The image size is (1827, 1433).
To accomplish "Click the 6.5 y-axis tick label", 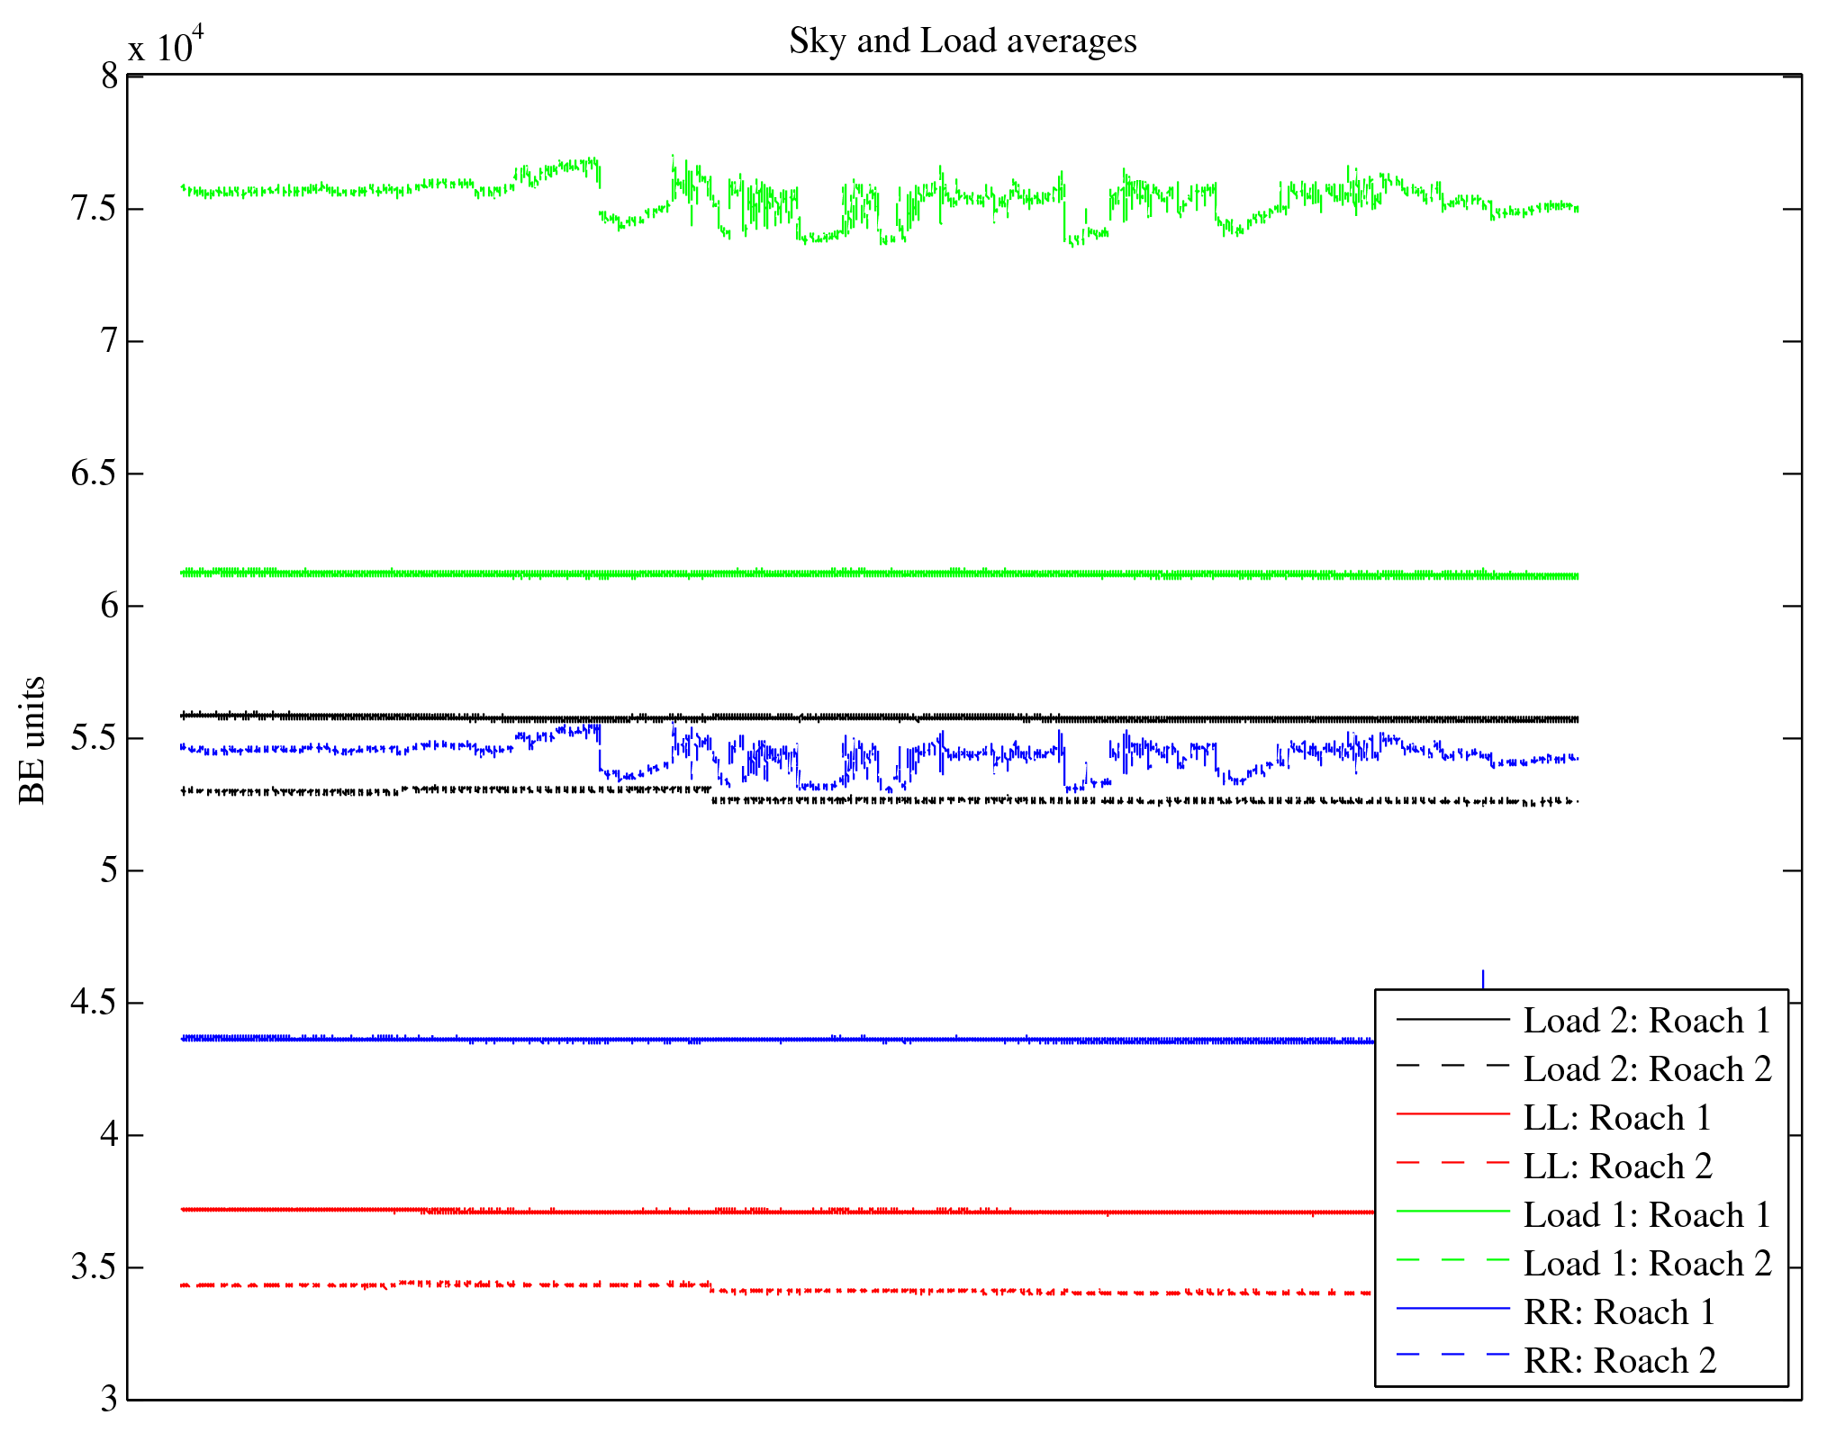I will [95, 473].
